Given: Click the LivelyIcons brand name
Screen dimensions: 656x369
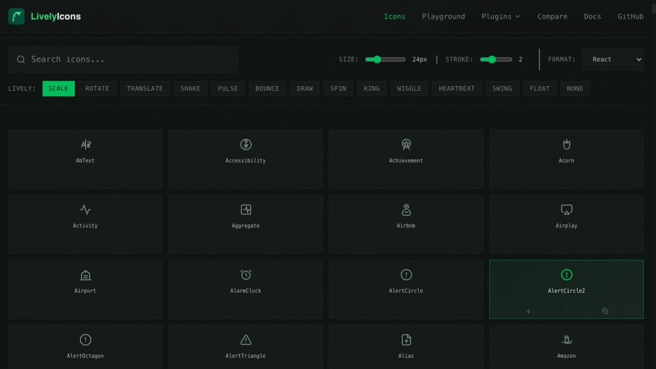Looking at the screenshot, I should coord(56,16).
